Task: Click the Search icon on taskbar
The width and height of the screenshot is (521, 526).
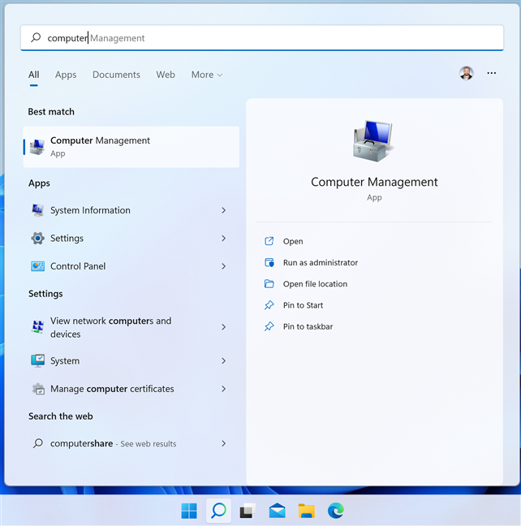Action: 218,511
